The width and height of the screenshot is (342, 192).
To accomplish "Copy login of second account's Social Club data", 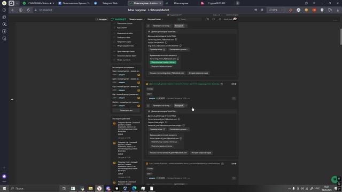I will (179, 119).
